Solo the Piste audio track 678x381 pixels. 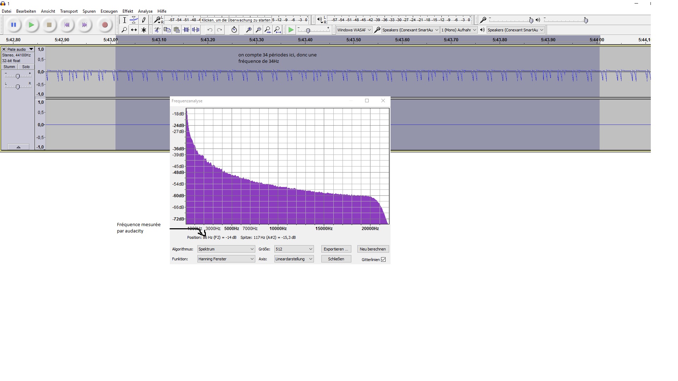[x=26, y=67]
